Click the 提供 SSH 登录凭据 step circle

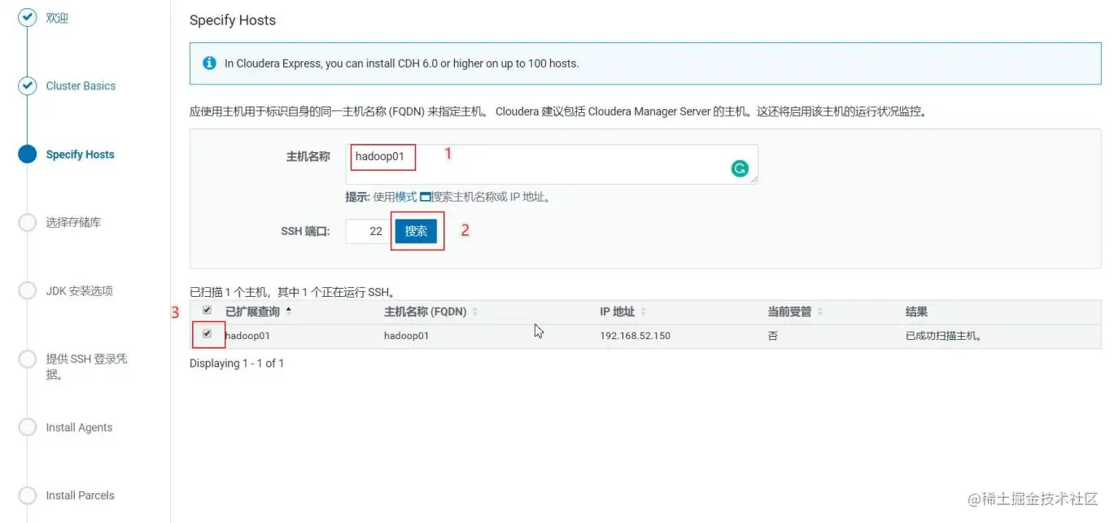tap(28, 360)
